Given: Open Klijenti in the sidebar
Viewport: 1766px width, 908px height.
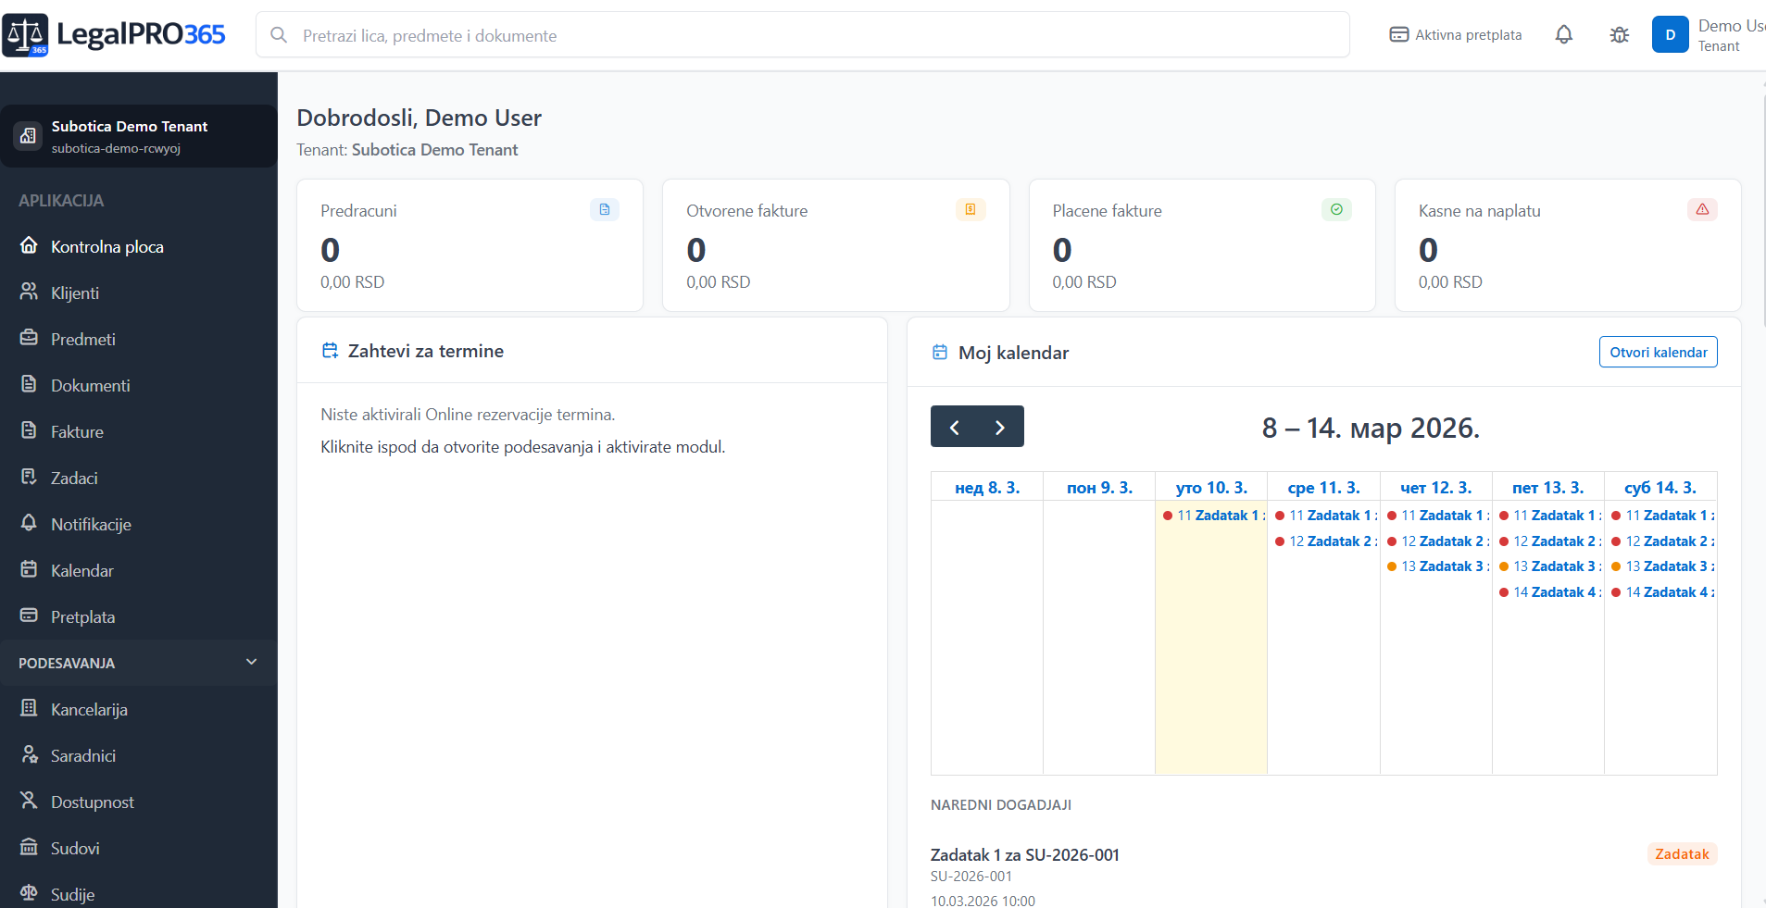Looking at the screenshot, I should pyautogui.click(x=75, y=293).
